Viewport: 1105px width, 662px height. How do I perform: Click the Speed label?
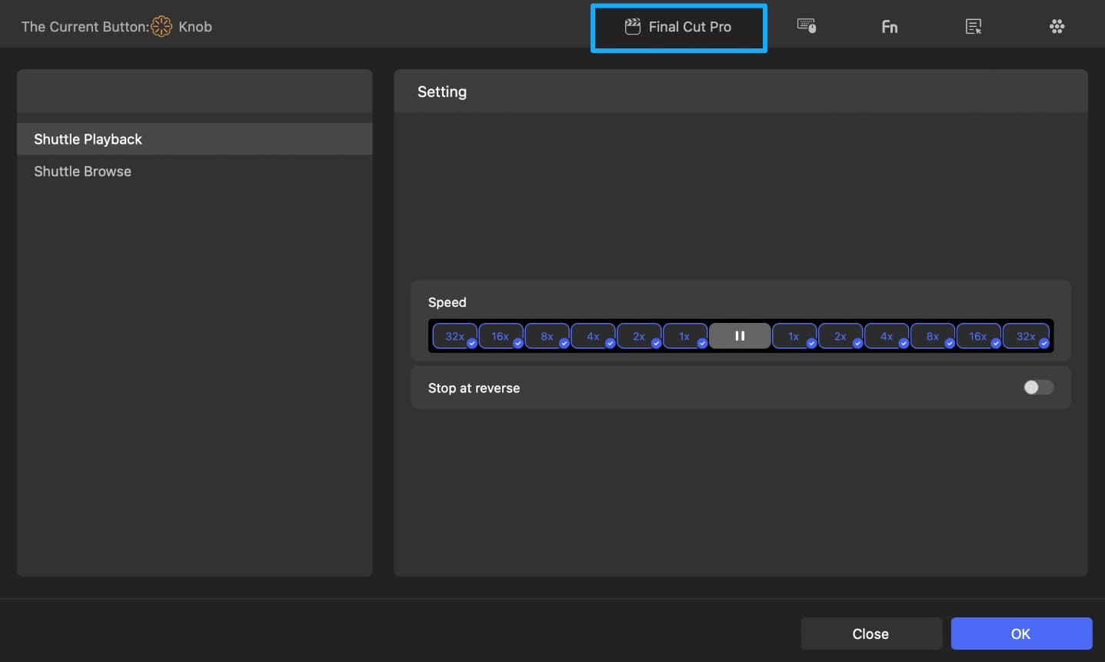pyautogui.click(x=448, y=302)
